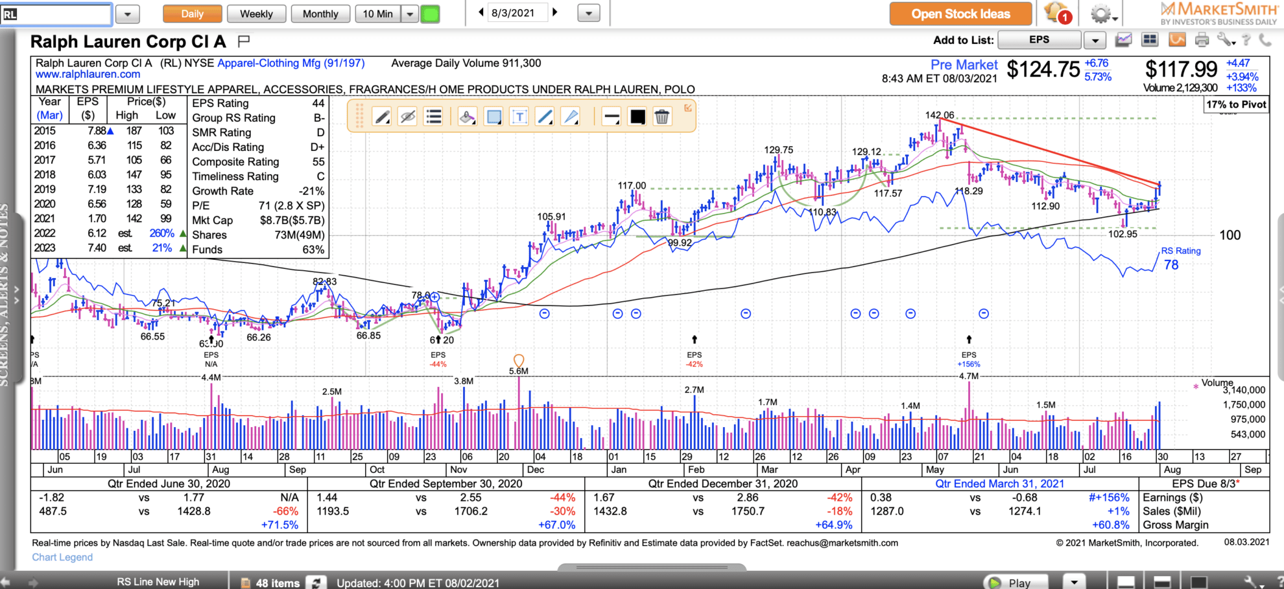Screen dimensions: 1284x589
Task: Open the line thickness selector
Action: tap(611, 117)
